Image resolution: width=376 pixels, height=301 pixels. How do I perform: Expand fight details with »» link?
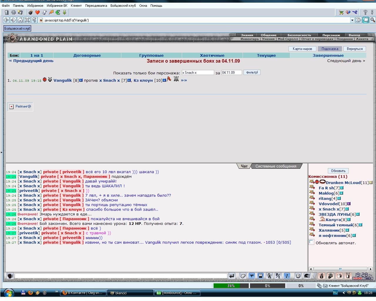pyautogui.click(x=184, y=80)
